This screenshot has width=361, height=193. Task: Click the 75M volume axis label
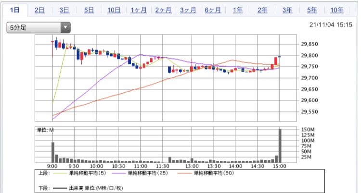[x=306, y=146]
